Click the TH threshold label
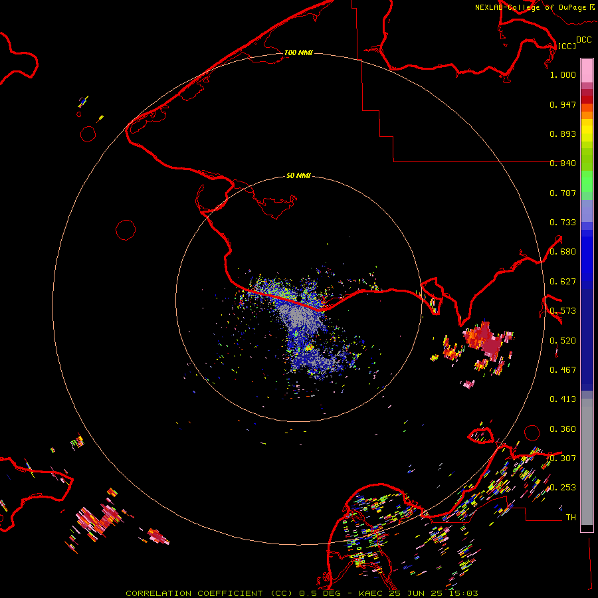 tap(571, 518)
